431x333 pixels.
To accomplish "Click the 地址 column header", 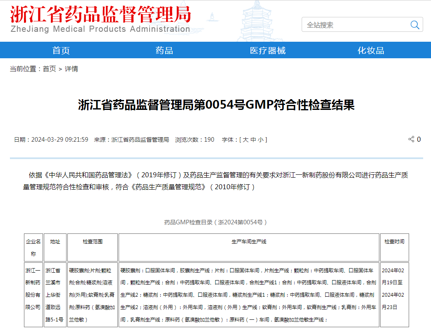I will coord(55,247).
